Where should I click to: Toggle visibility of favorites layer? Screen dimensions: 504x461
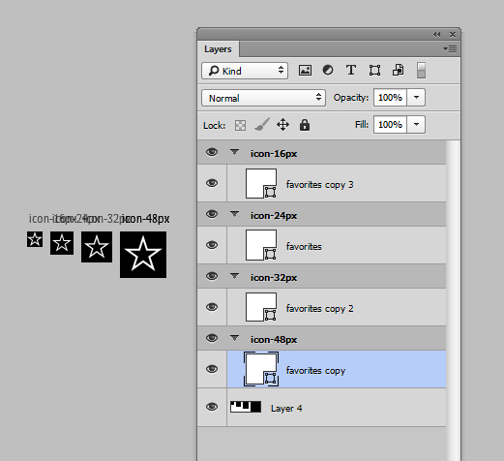[212, 245]
